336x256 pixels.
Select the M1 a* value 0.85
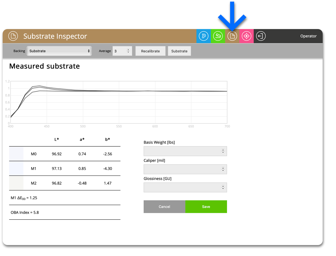tap(82, 169)
